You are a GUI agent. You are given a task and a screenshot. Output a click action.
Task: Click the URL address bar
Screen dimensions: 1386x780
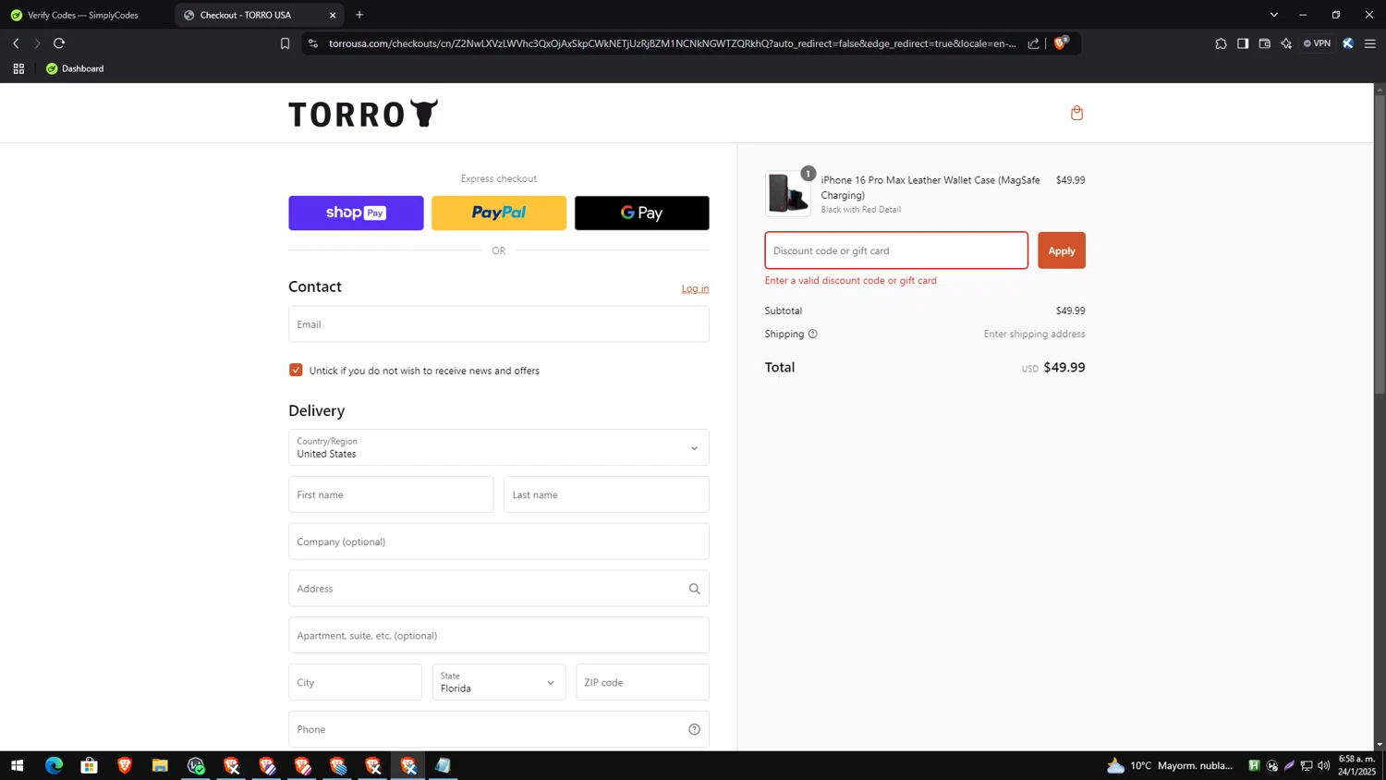coord(672,43)
